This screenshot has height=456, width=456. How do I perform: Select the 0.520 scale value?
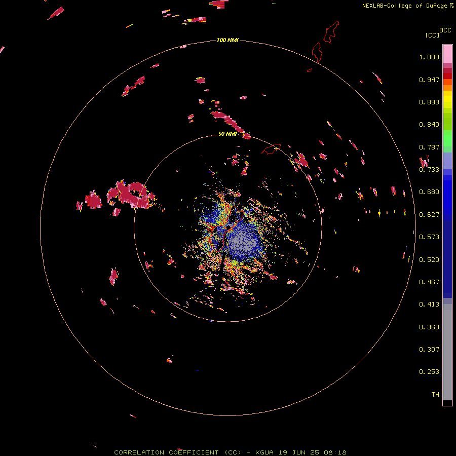click(x=429, y=260)
